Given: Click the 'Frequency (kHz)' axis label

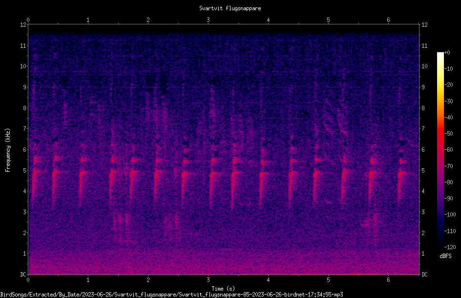Looking at the screenshot, I should (x=8, y=150).
